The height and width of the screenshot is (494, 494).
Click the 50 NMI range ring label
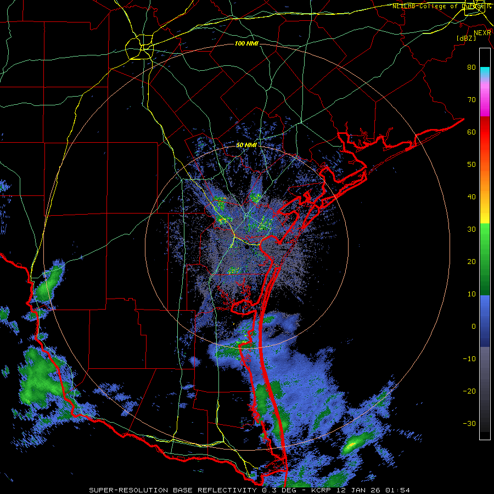click(246, 145)
